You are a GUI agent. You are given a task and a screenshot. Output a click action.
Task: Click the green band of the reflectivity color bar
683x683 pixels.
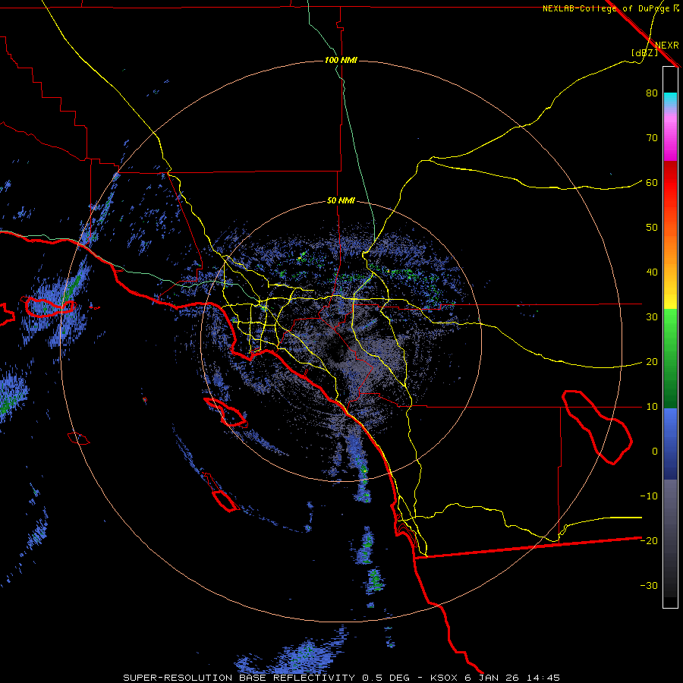point(670,358)
